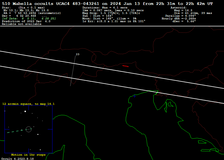
Task: Click 'Sun : Dist = 164°' text
Action: [x=98, y=16]
